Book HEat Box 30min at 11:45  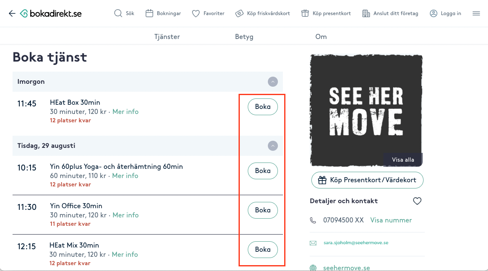click(263, 106)
